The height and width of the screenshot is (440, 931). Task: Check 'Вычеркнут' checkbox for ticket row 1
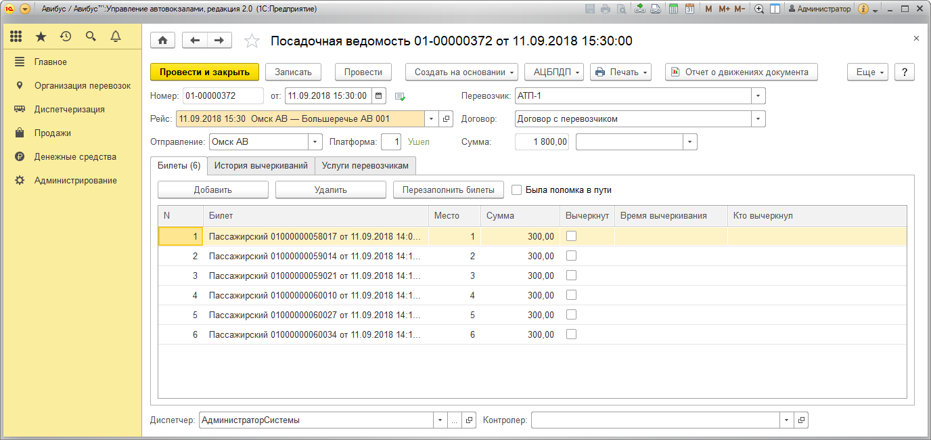[571, 236]
